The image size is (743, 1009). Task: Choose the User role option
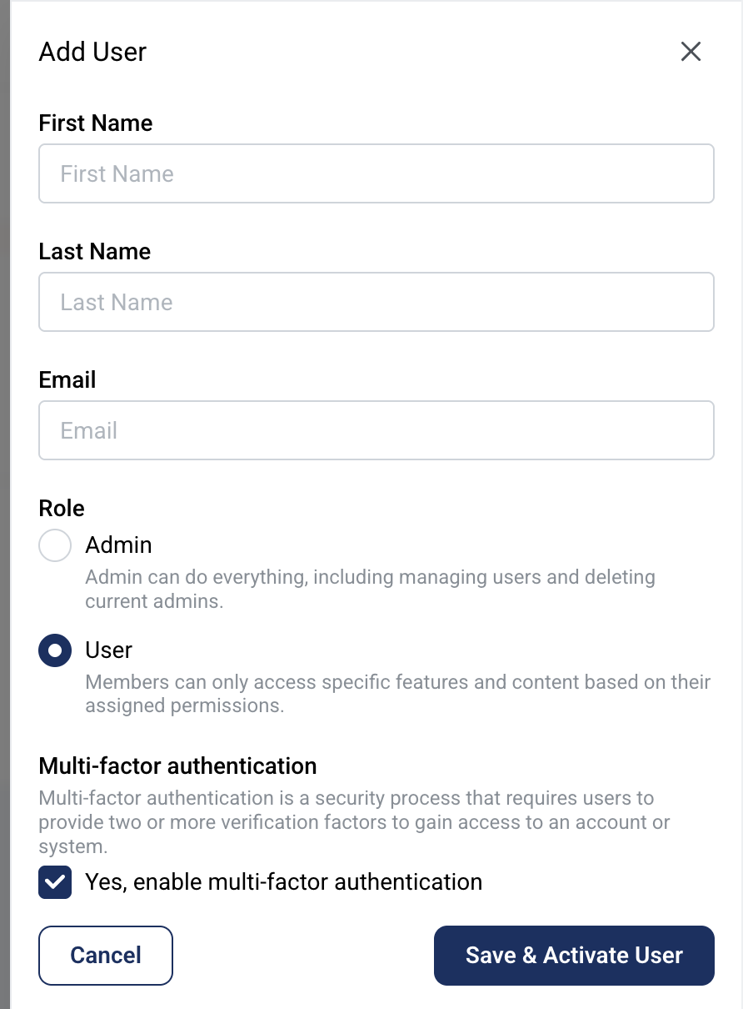54,650
